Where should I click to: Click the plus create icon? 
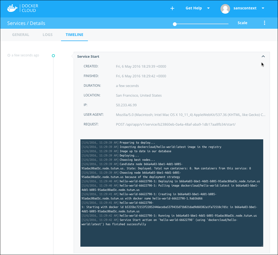tap(172, 8)
